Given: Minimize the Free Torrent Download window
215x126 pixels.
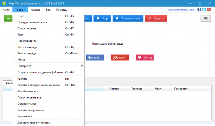Looking at the screenshot, I should coord(190,3).
